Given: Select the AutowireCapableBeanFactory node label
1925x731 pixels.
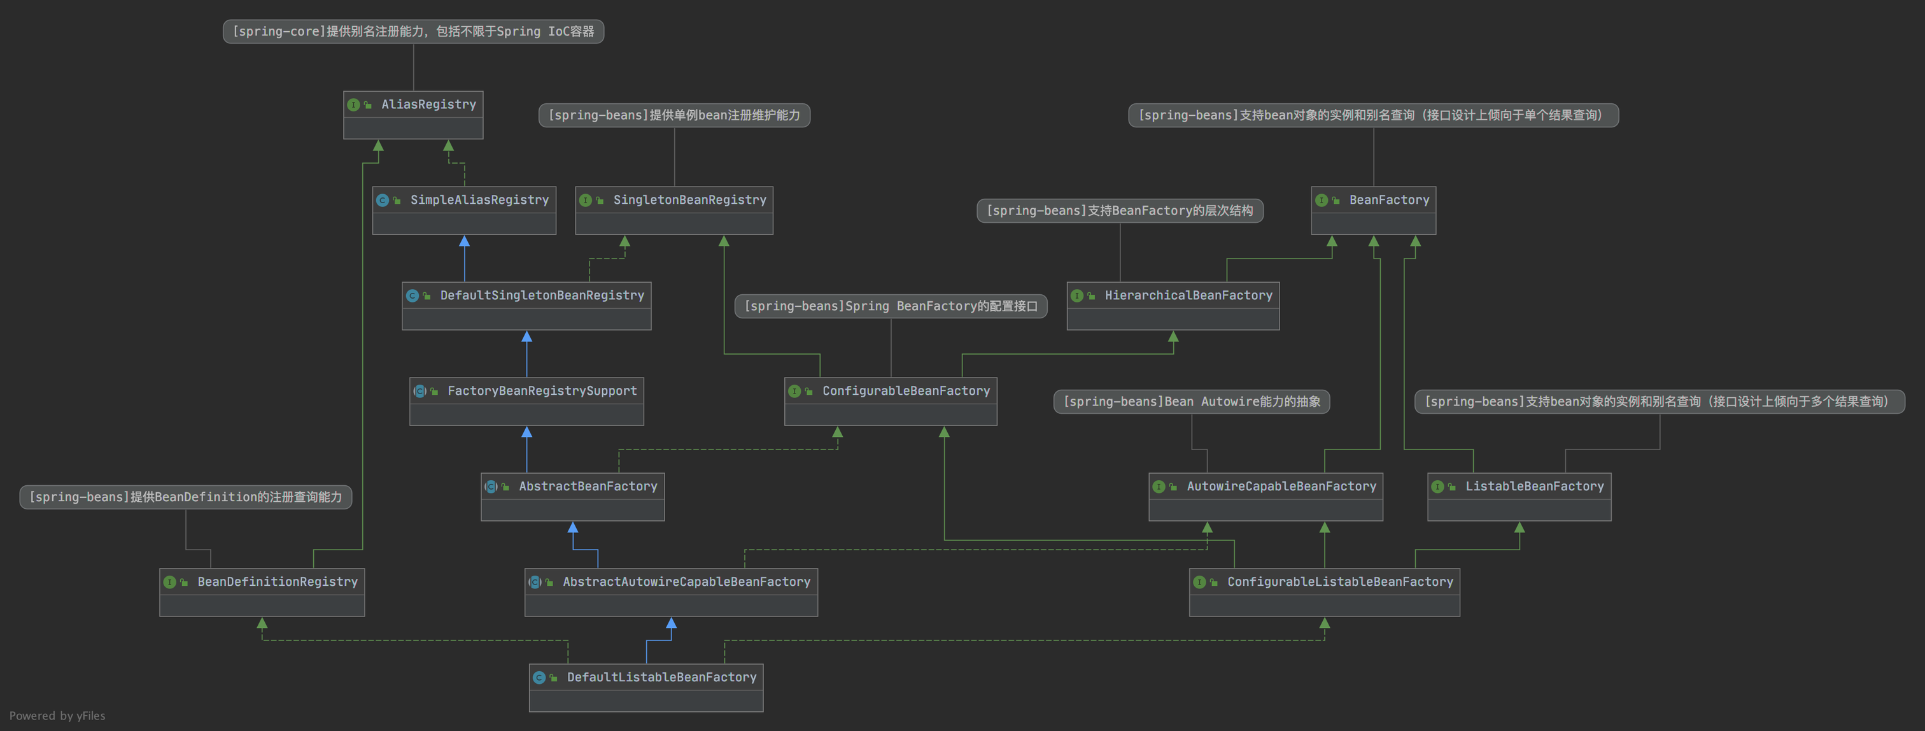Looking at the screenshot, I should (x=1280, y=486).
